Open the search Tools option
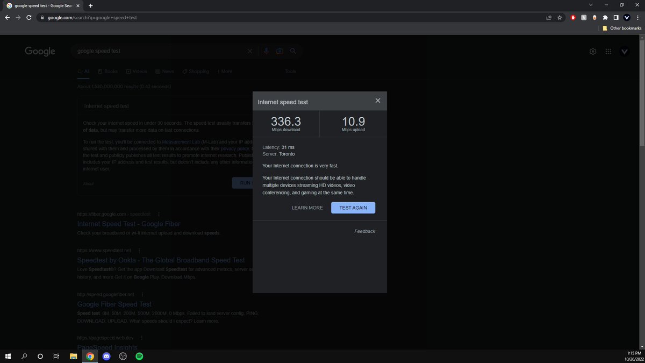The height and width of the screenshot is (363, 645). click(x=290, y=72)
